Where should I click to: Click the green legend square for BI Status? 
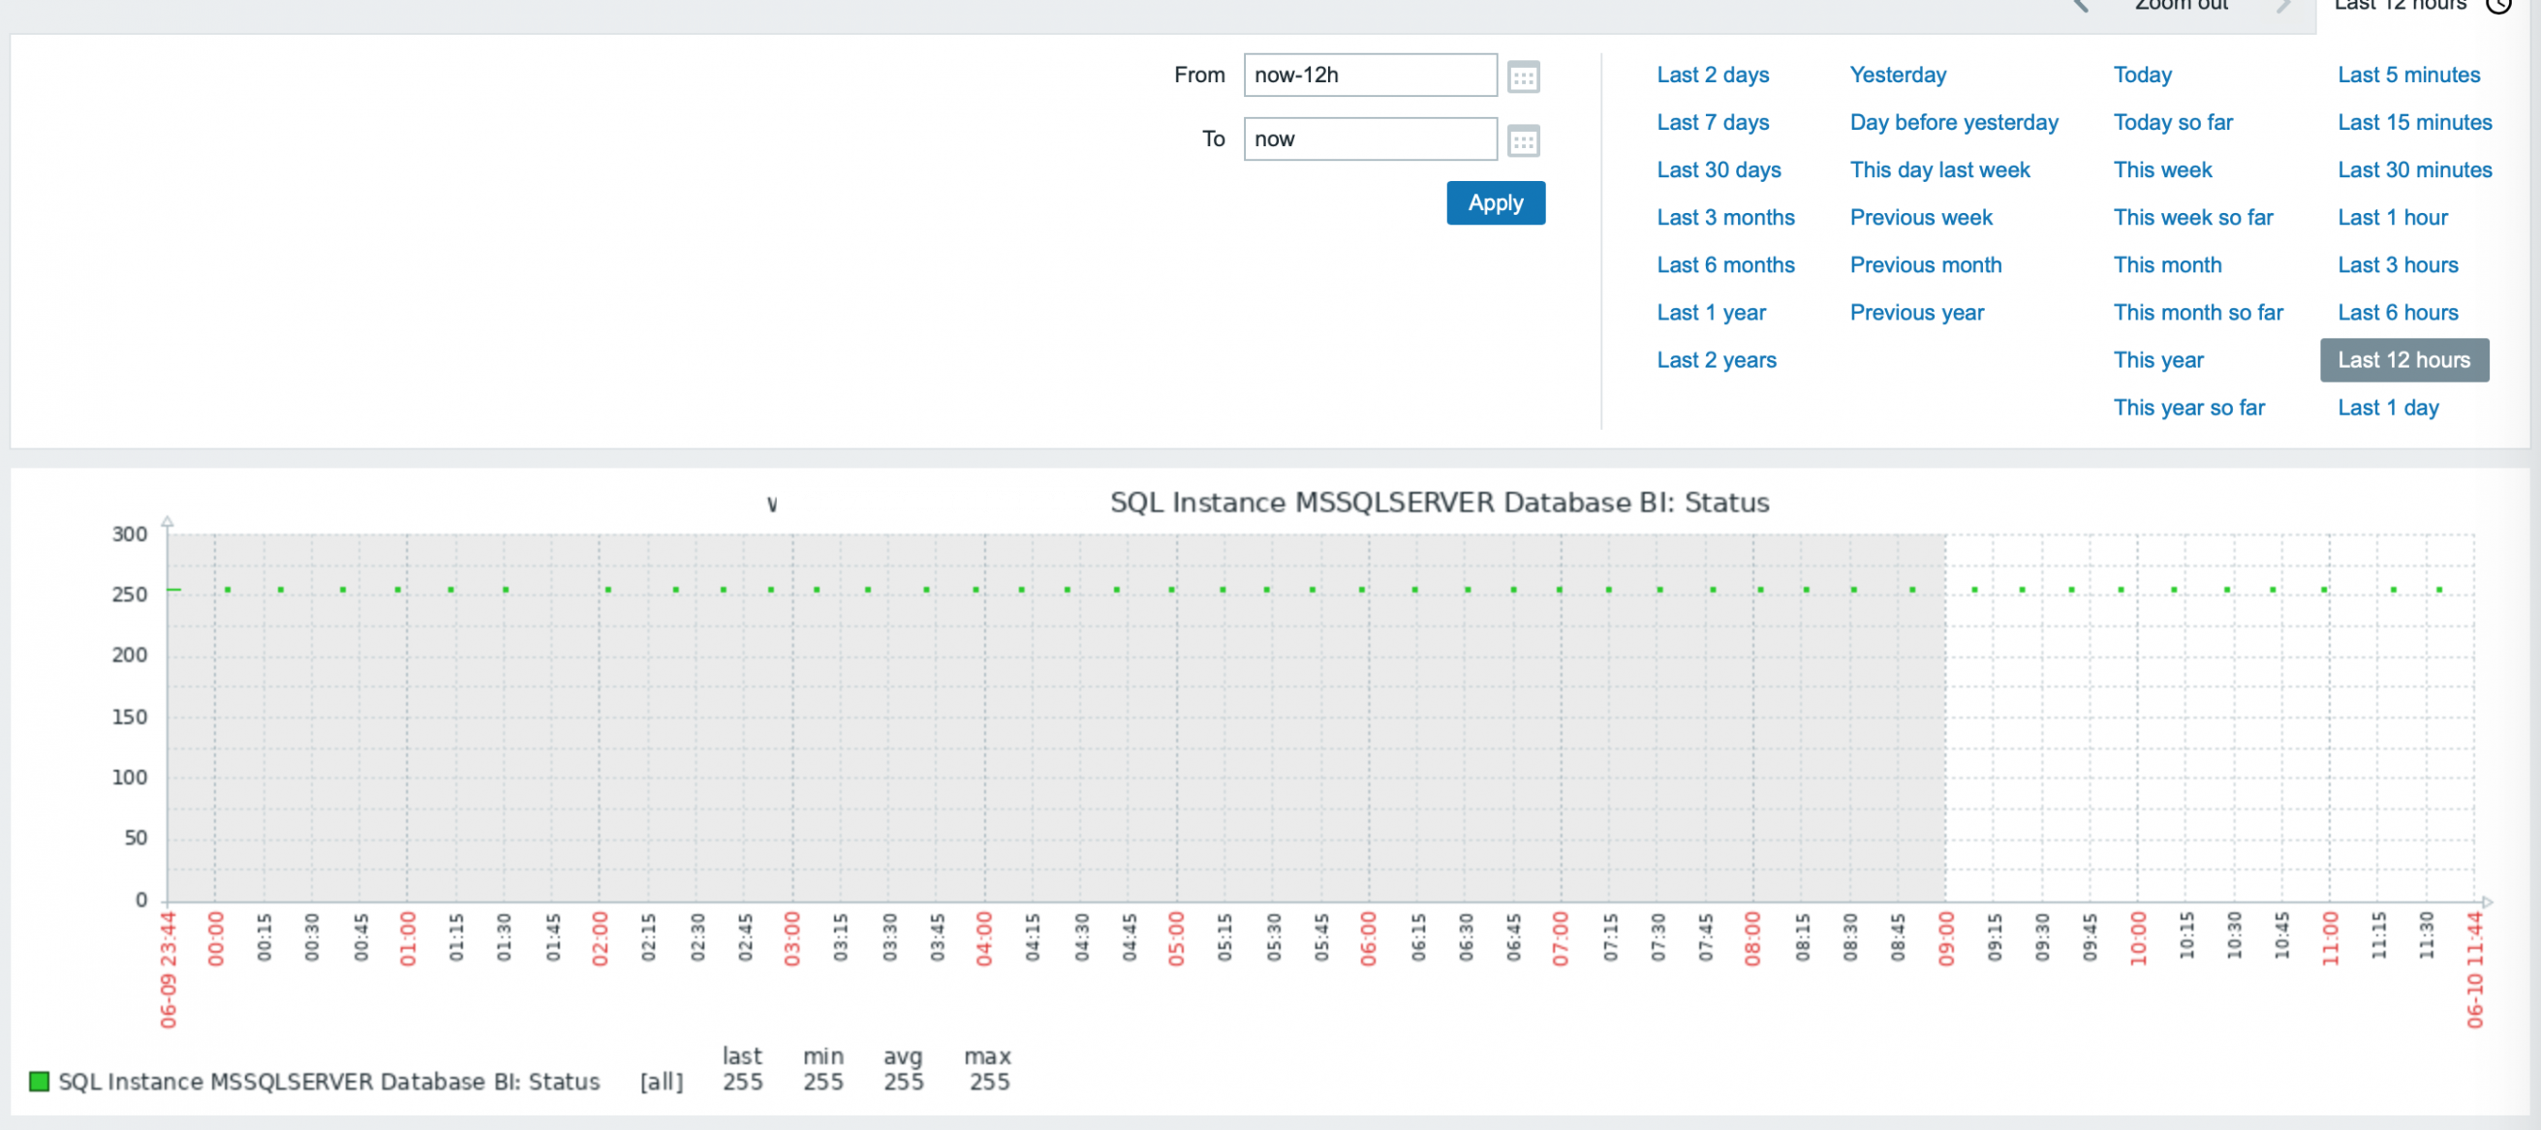point(40,1082)
